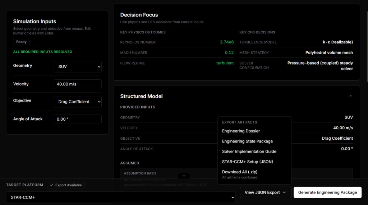Click the Polyhedral volume mesh value

[x=329, y=52]
